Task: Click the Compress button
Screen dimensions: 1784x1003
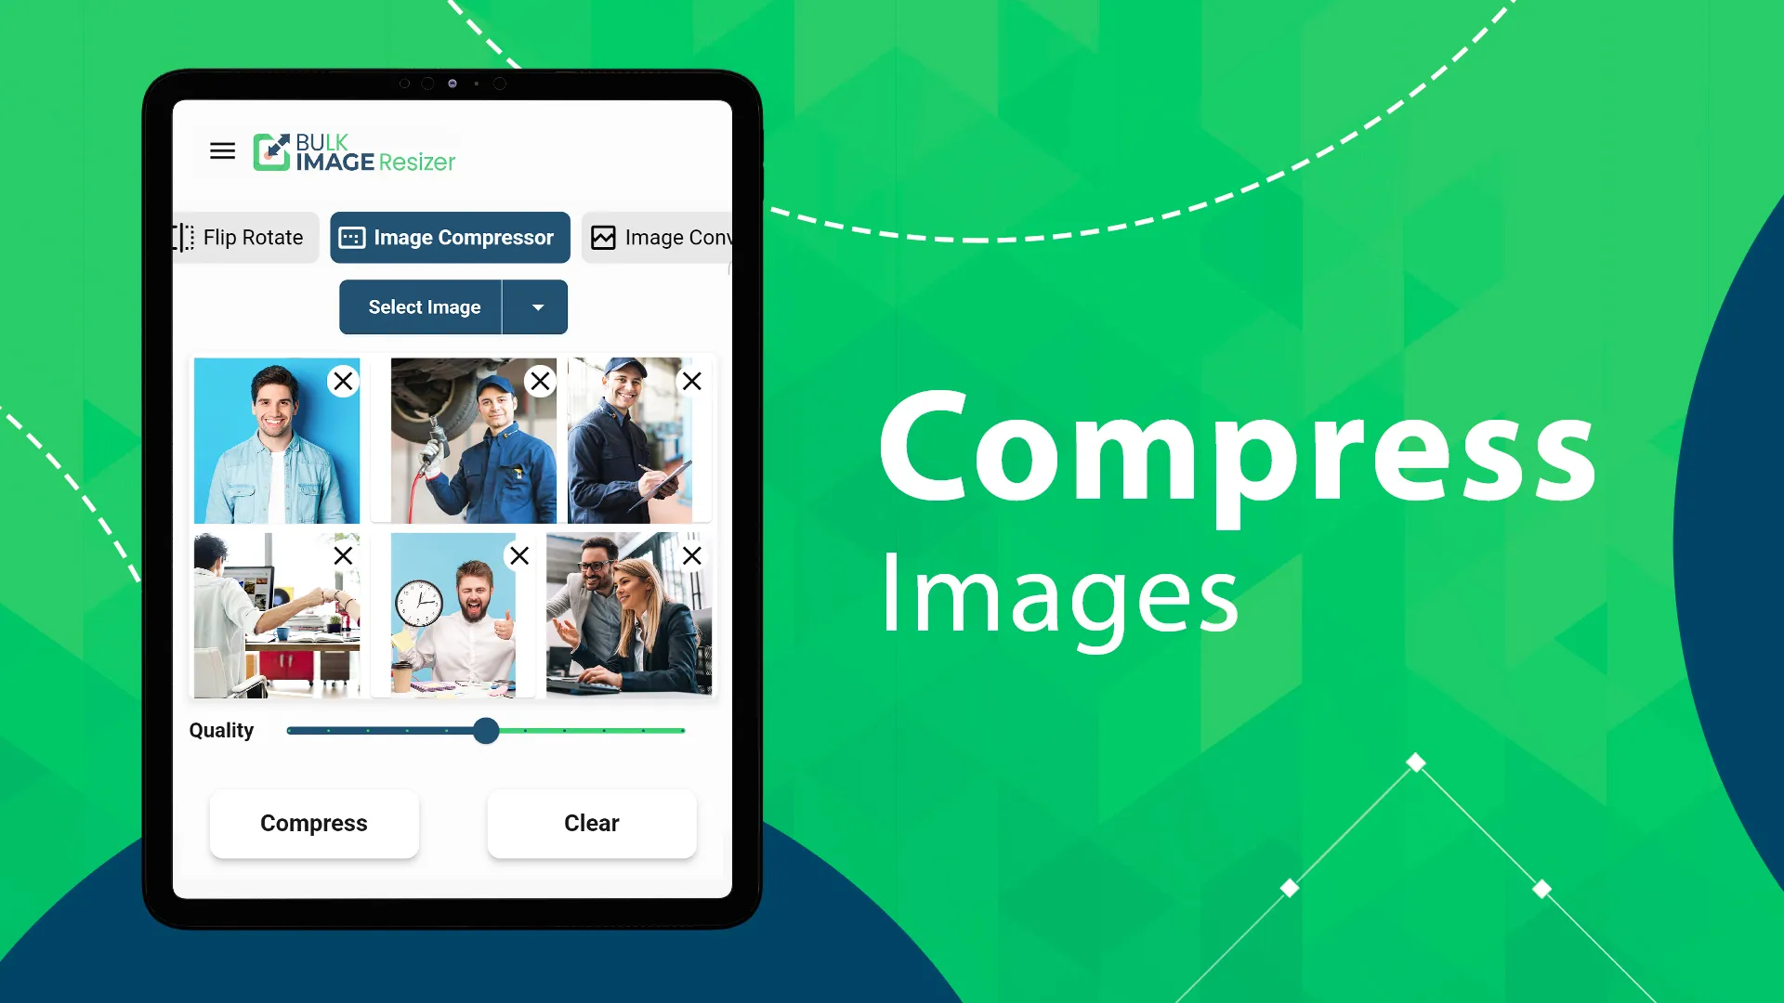Action: [x=314, y=822]
